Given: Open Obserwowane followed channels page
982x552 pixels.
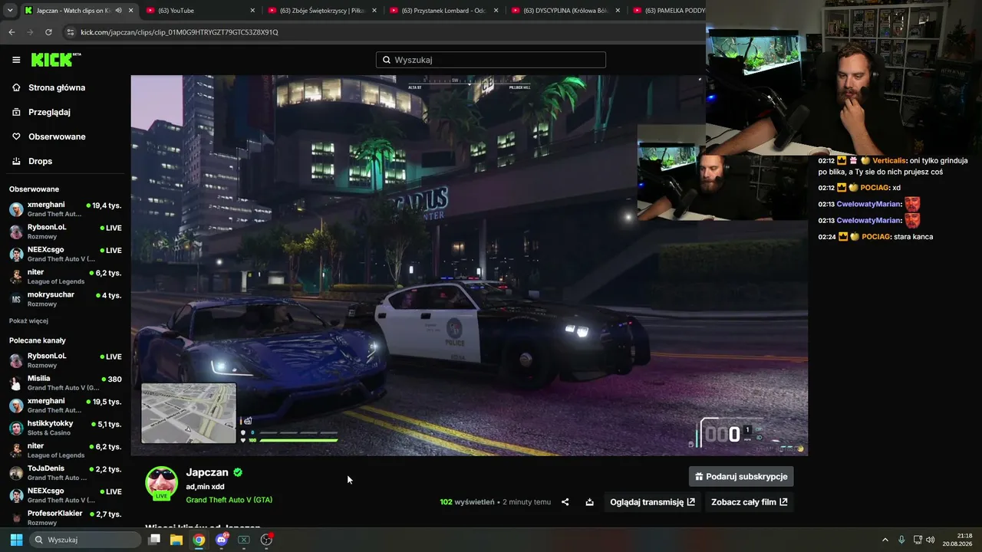Looking at the screenshot, I should [57, 136].
